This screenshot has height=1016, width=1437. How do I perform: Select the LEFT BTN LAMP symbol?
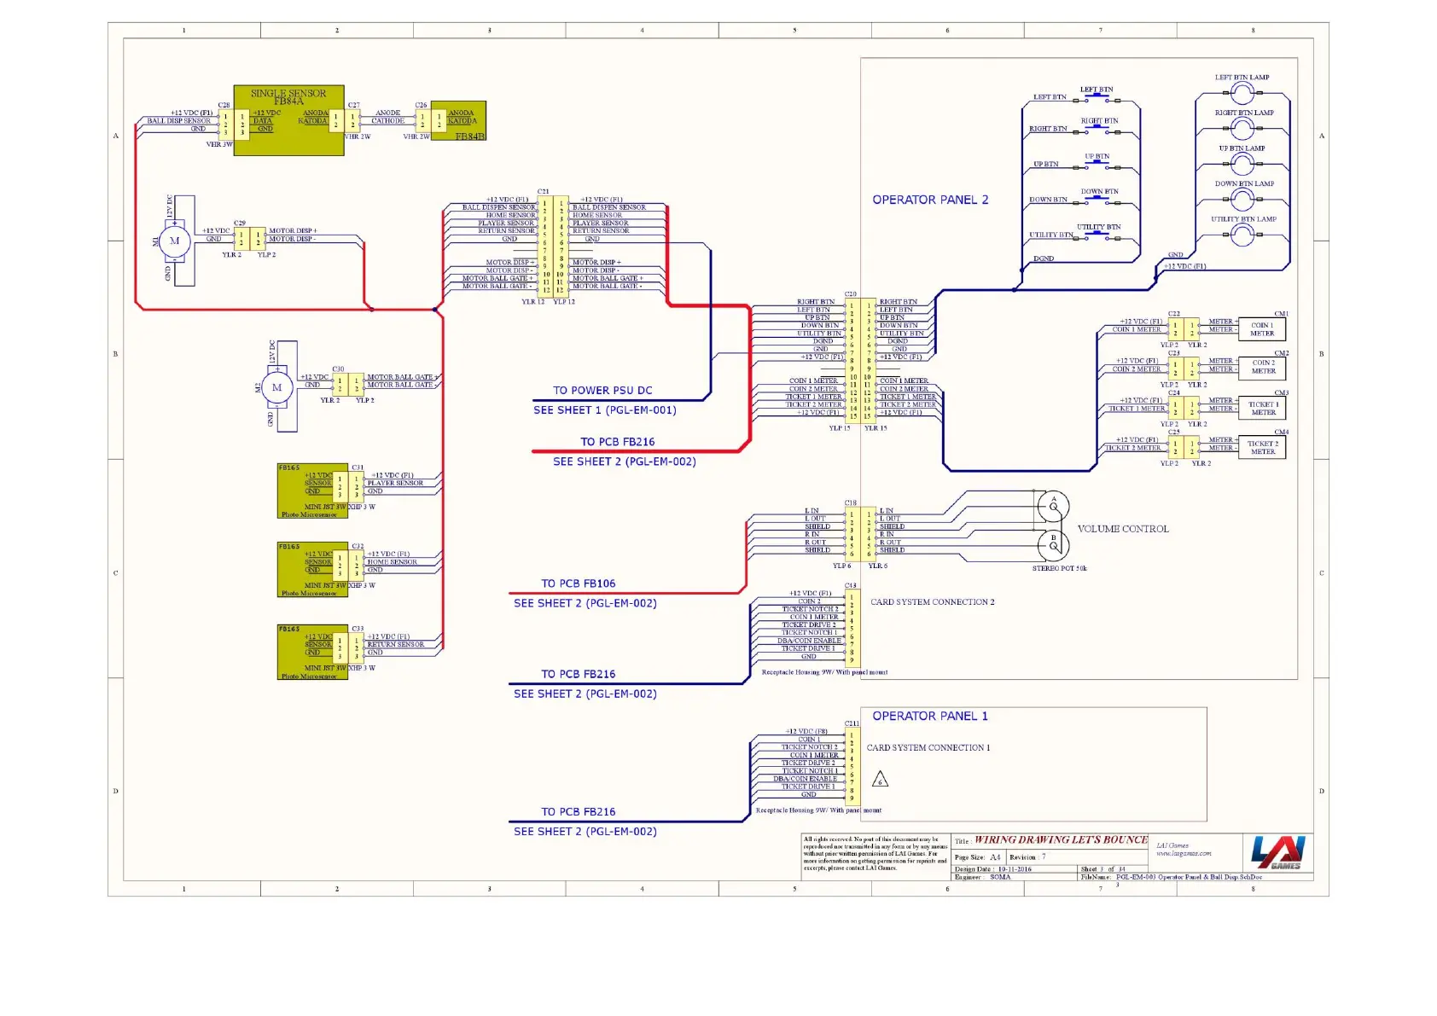[1242, 93]
